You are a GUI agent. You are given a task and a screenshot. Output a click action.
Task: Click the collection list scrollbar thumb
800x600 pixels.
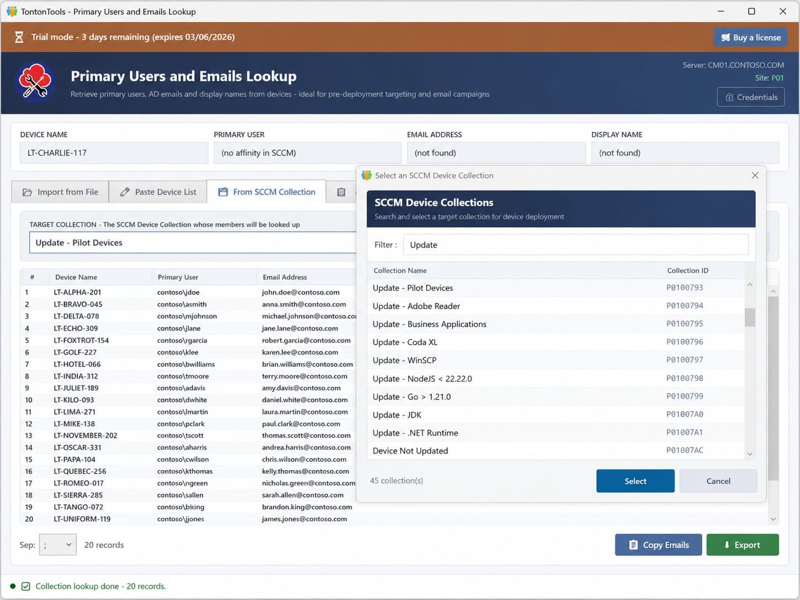pyautogui.click(x=750, y=317)
